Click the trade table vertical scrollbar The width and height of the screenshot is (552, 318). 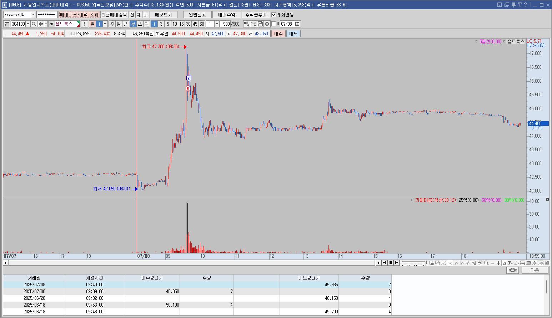click(547, 287)
